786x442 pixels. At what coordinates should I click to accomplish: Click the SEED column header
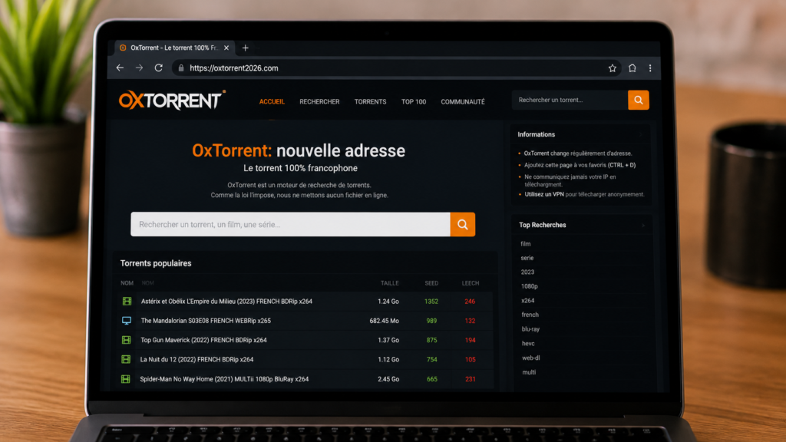tap(431, 283)
